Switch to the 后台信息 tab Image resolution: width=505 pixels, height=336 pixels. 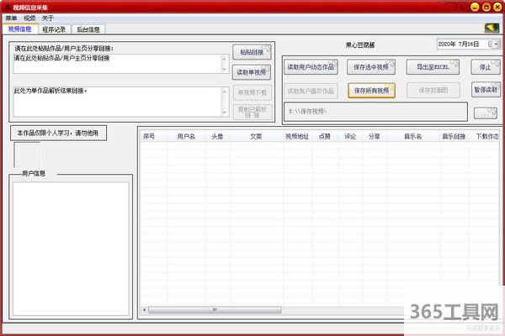click(x=88, y=29)
